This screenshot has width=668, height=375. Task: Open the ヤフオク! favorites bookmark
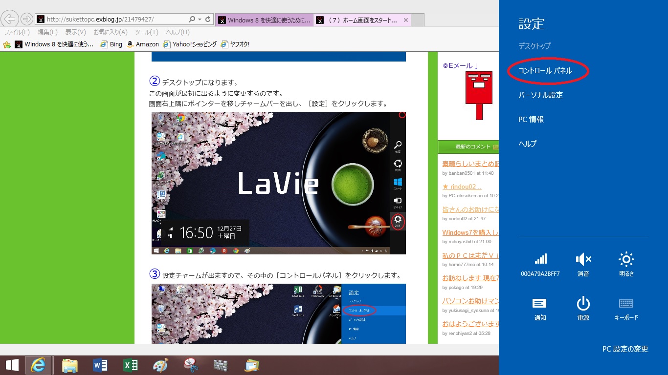tap(235, 44)
